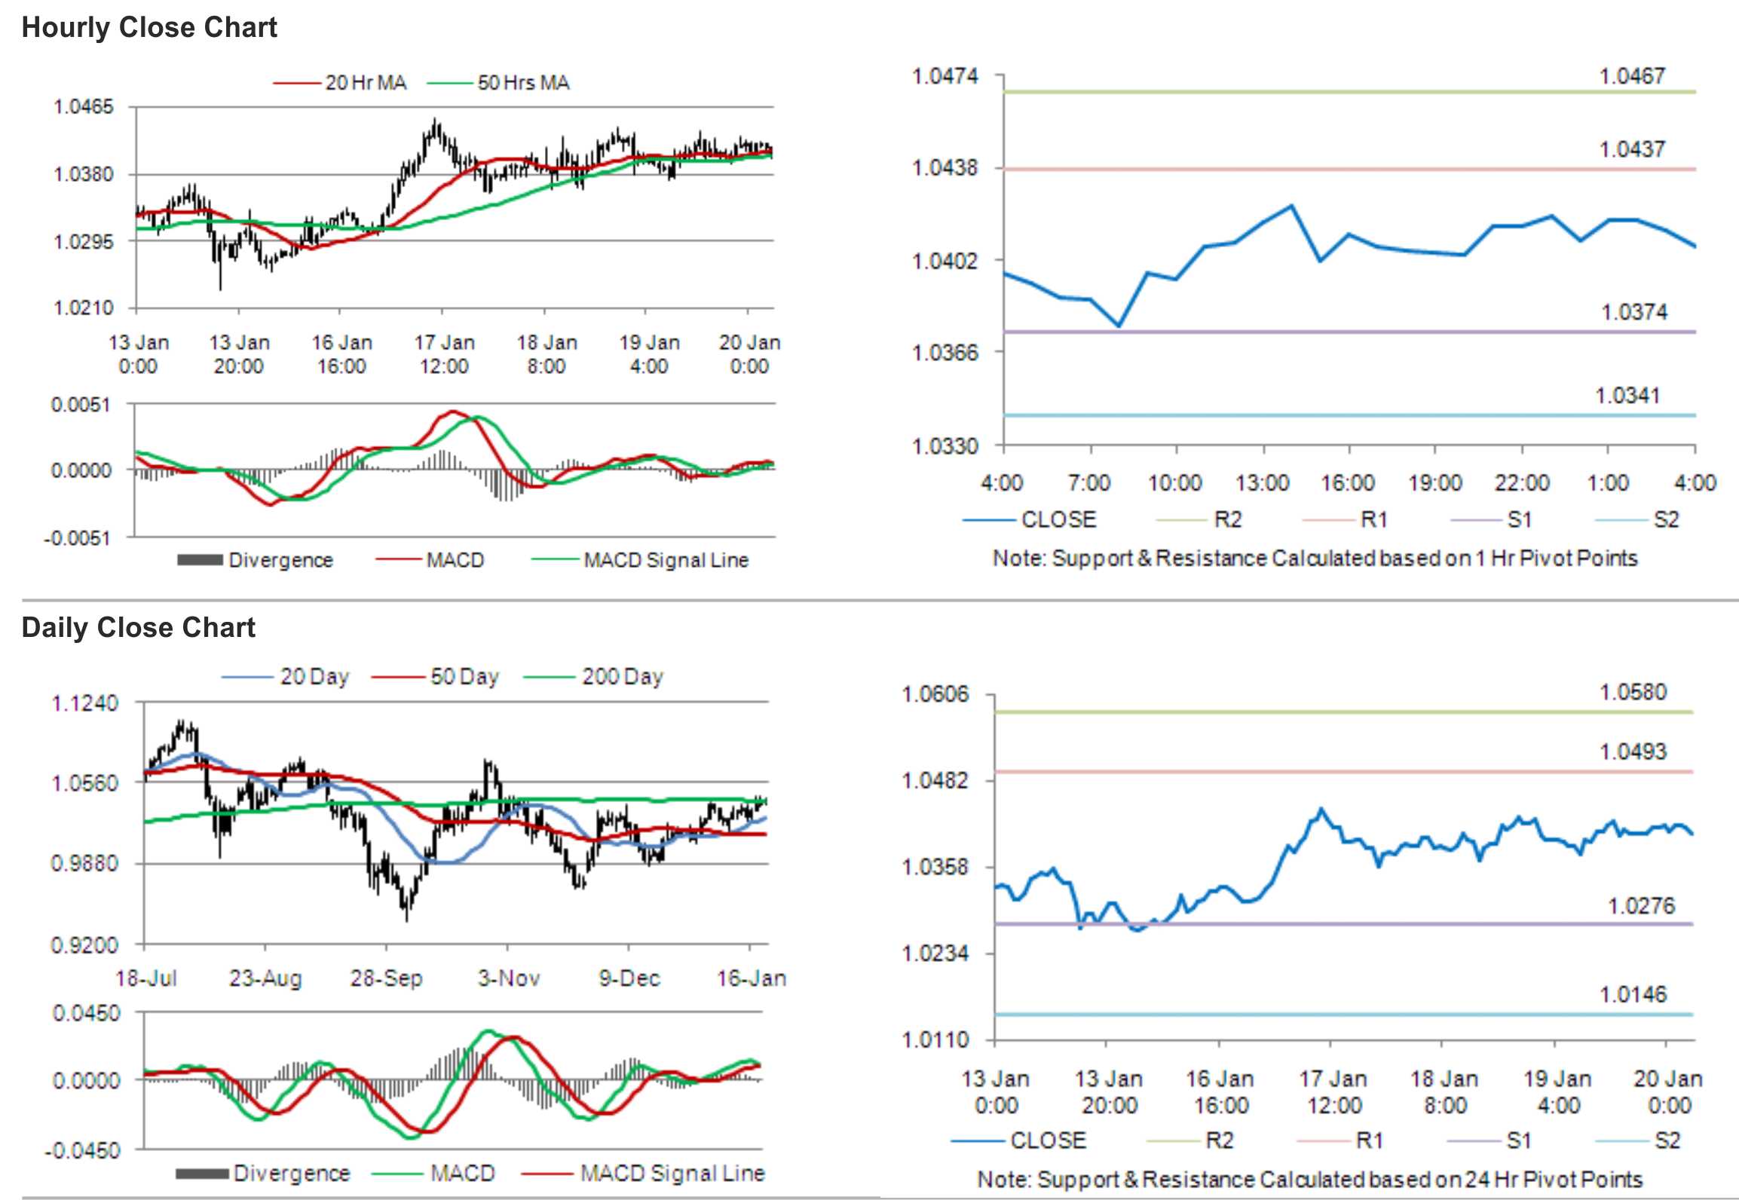Screen dimensions: 1739x1200
Task: Click the '22:00' x-axis label
Action: pos(1522,482)
